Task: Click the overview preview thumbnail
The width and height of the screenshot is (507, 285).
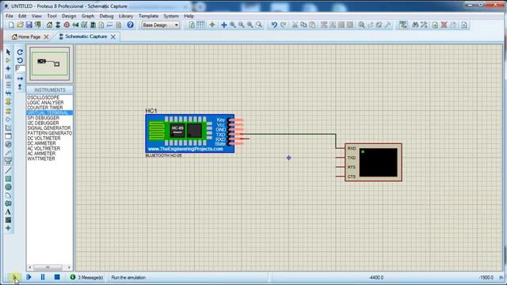Action: [x=49, y=63]
